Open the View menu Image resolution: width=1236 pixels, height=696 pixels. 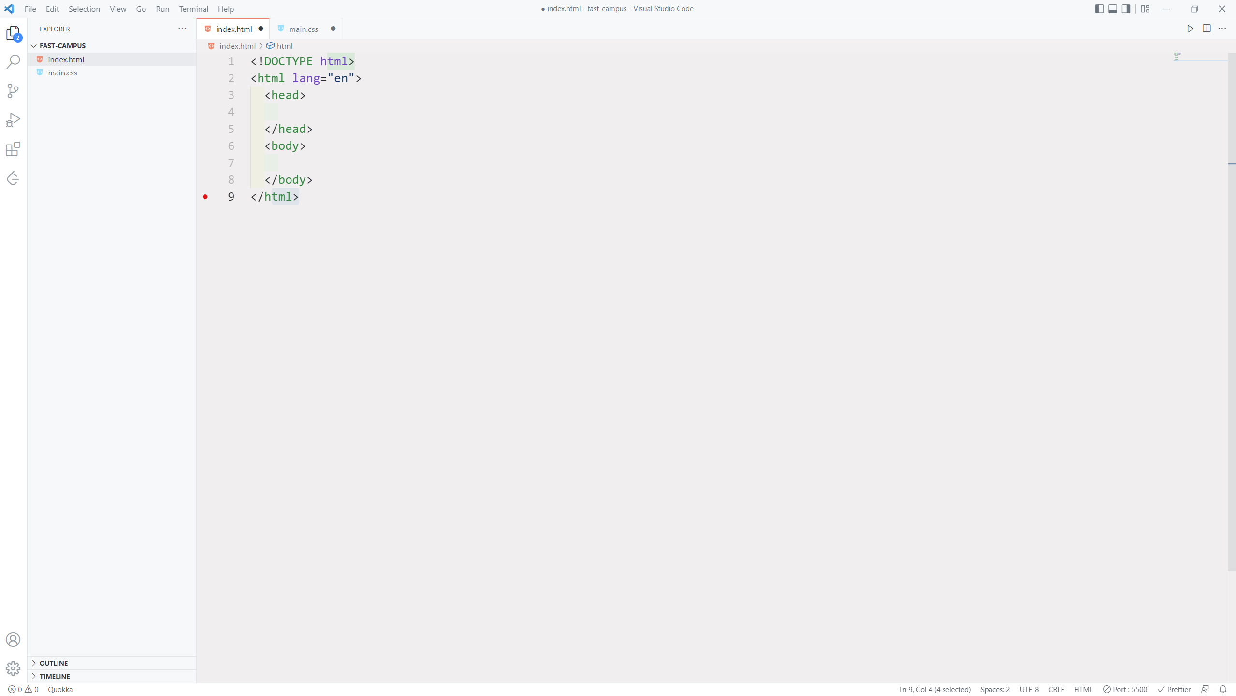[118, 9]
